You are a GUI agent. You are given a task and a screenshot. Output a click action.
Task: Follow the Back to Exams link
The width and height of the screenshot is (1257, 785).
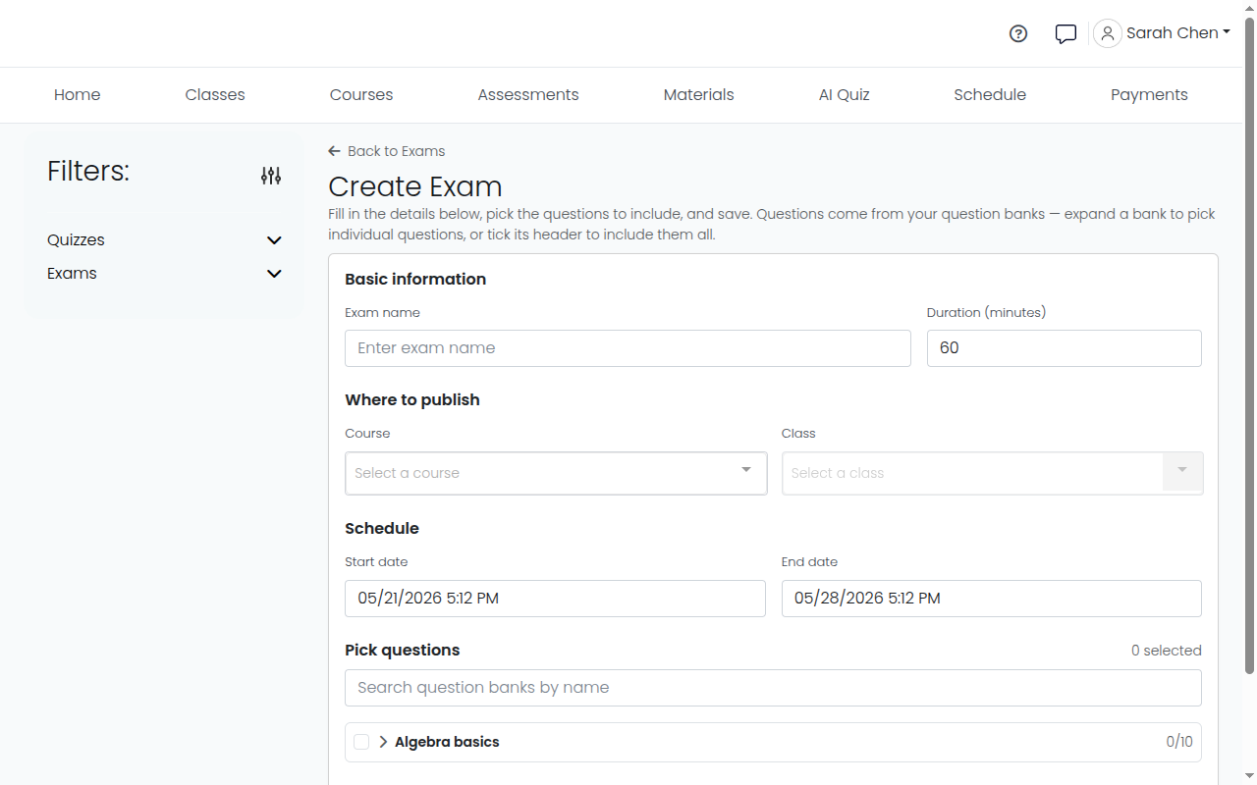coord(397,151)
